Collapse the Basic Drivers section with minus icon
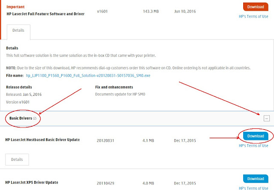274x190 pixels. point(266,119)
